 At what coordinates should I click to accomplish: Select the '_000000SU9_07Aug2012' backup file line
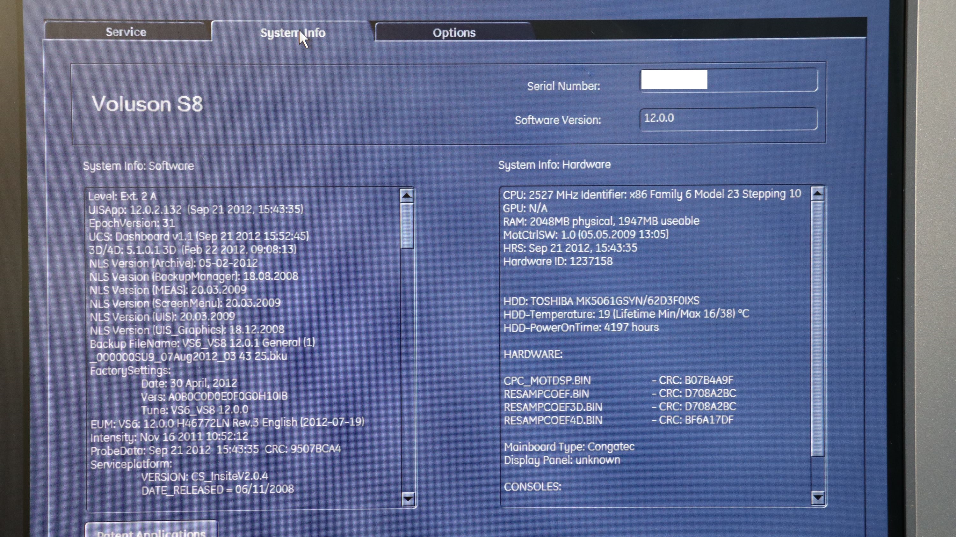coord(190,357)
